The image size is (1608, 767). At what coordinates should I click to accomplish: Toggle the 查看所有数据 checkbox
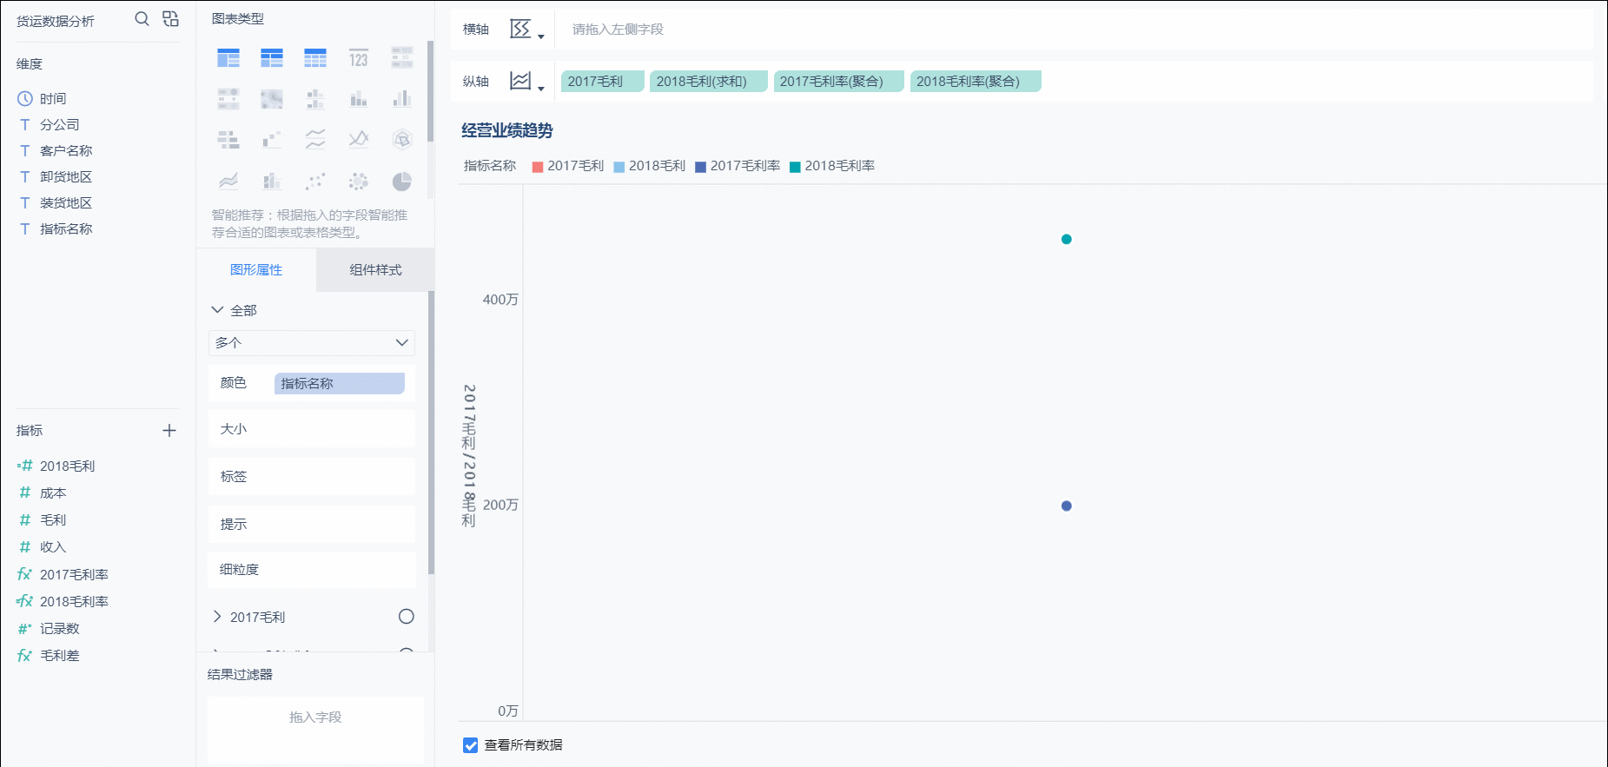pyautogui.click(x=471, y=745)
